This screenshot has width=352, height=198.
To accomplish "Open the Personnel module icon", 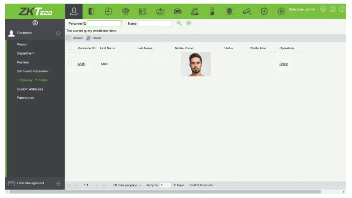I will coord(73,11).
